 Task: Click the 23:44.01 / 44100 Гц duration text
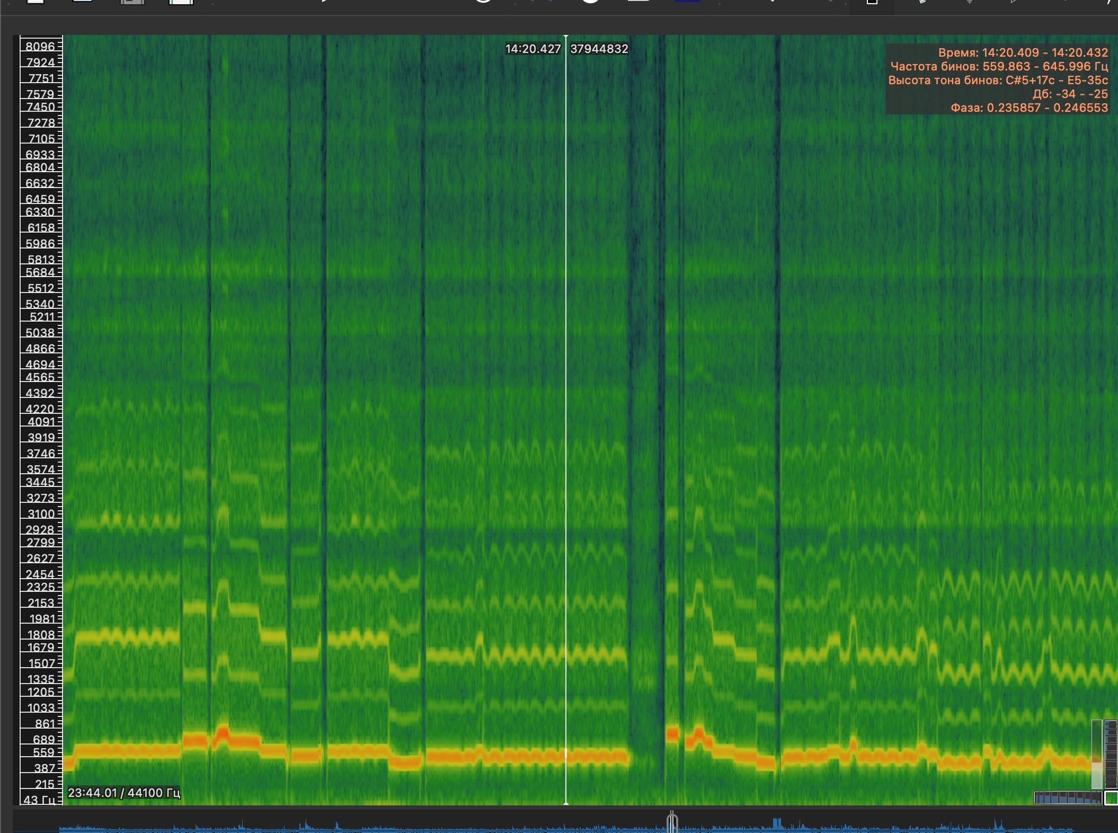click(x=124, y=793)
